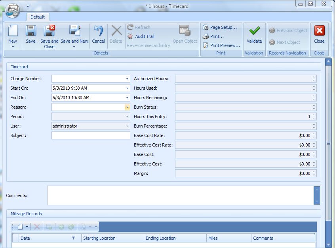Click the mileage toolbar open record icon

click(x=49, y=227)
